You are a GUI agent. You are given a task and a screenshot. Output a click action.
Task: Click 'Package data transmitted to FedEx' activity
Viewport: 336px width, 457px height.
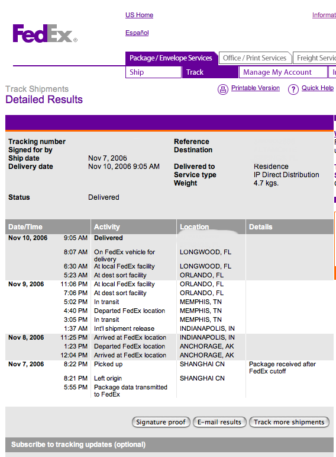131,391
